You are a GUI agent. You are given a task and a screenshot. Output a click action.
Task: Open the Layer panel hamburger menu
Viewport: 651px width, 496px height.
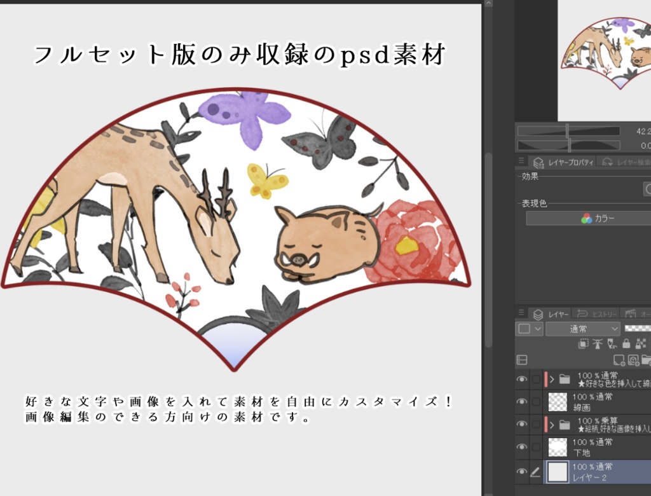pos(521,313)
